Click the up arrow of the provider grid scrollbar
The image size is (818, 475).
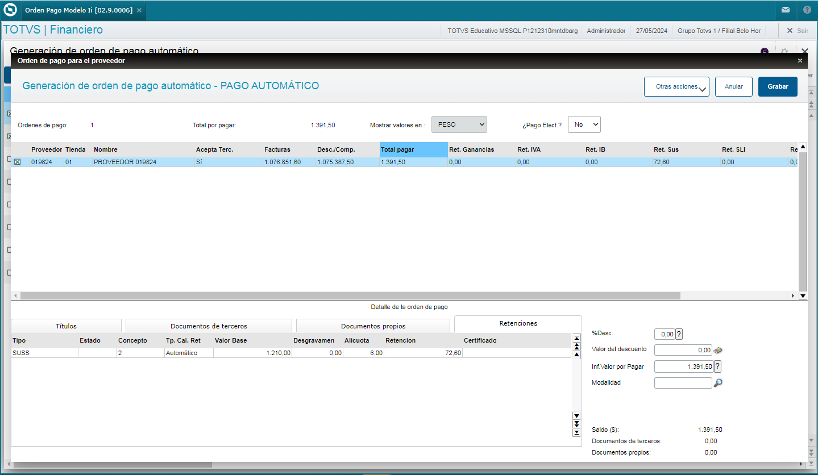[803, 147]
